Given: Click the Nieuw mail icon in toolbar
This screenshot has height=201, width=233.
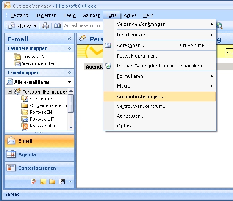Looking at the screenshot, I should (x=12, y=26).
